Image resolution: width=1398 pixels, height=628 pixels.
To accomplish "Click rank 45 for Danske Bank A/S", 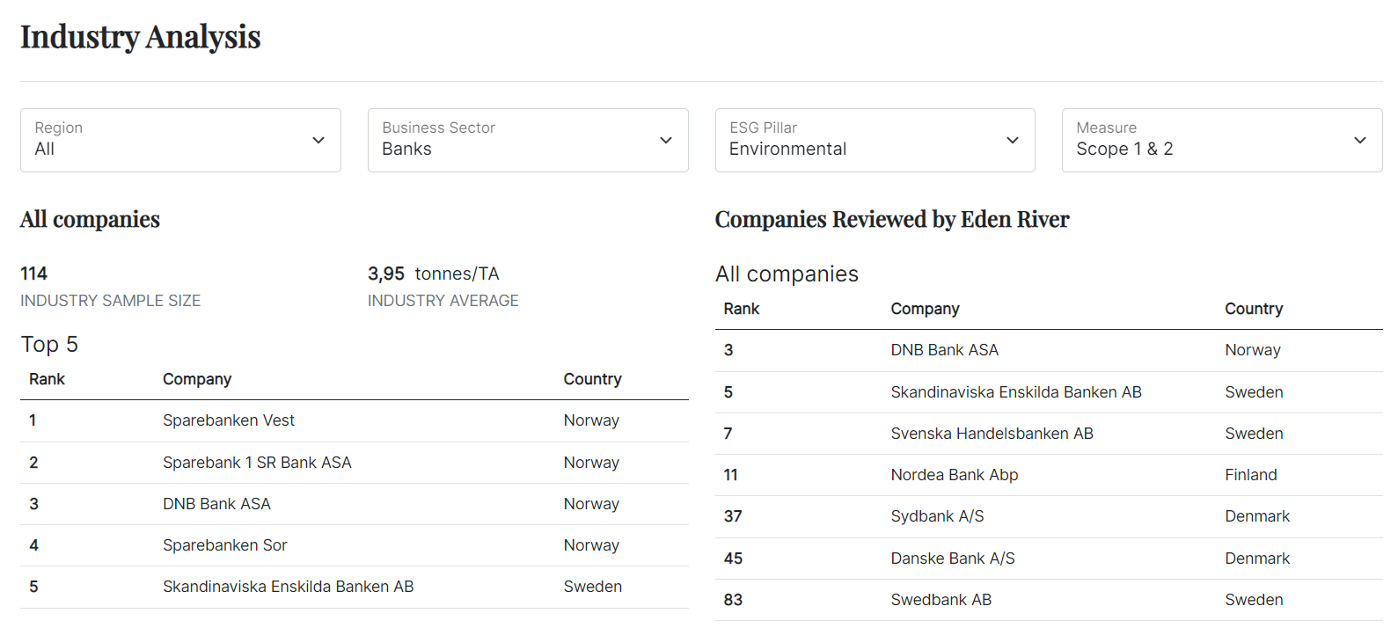I will click(733, 559).
